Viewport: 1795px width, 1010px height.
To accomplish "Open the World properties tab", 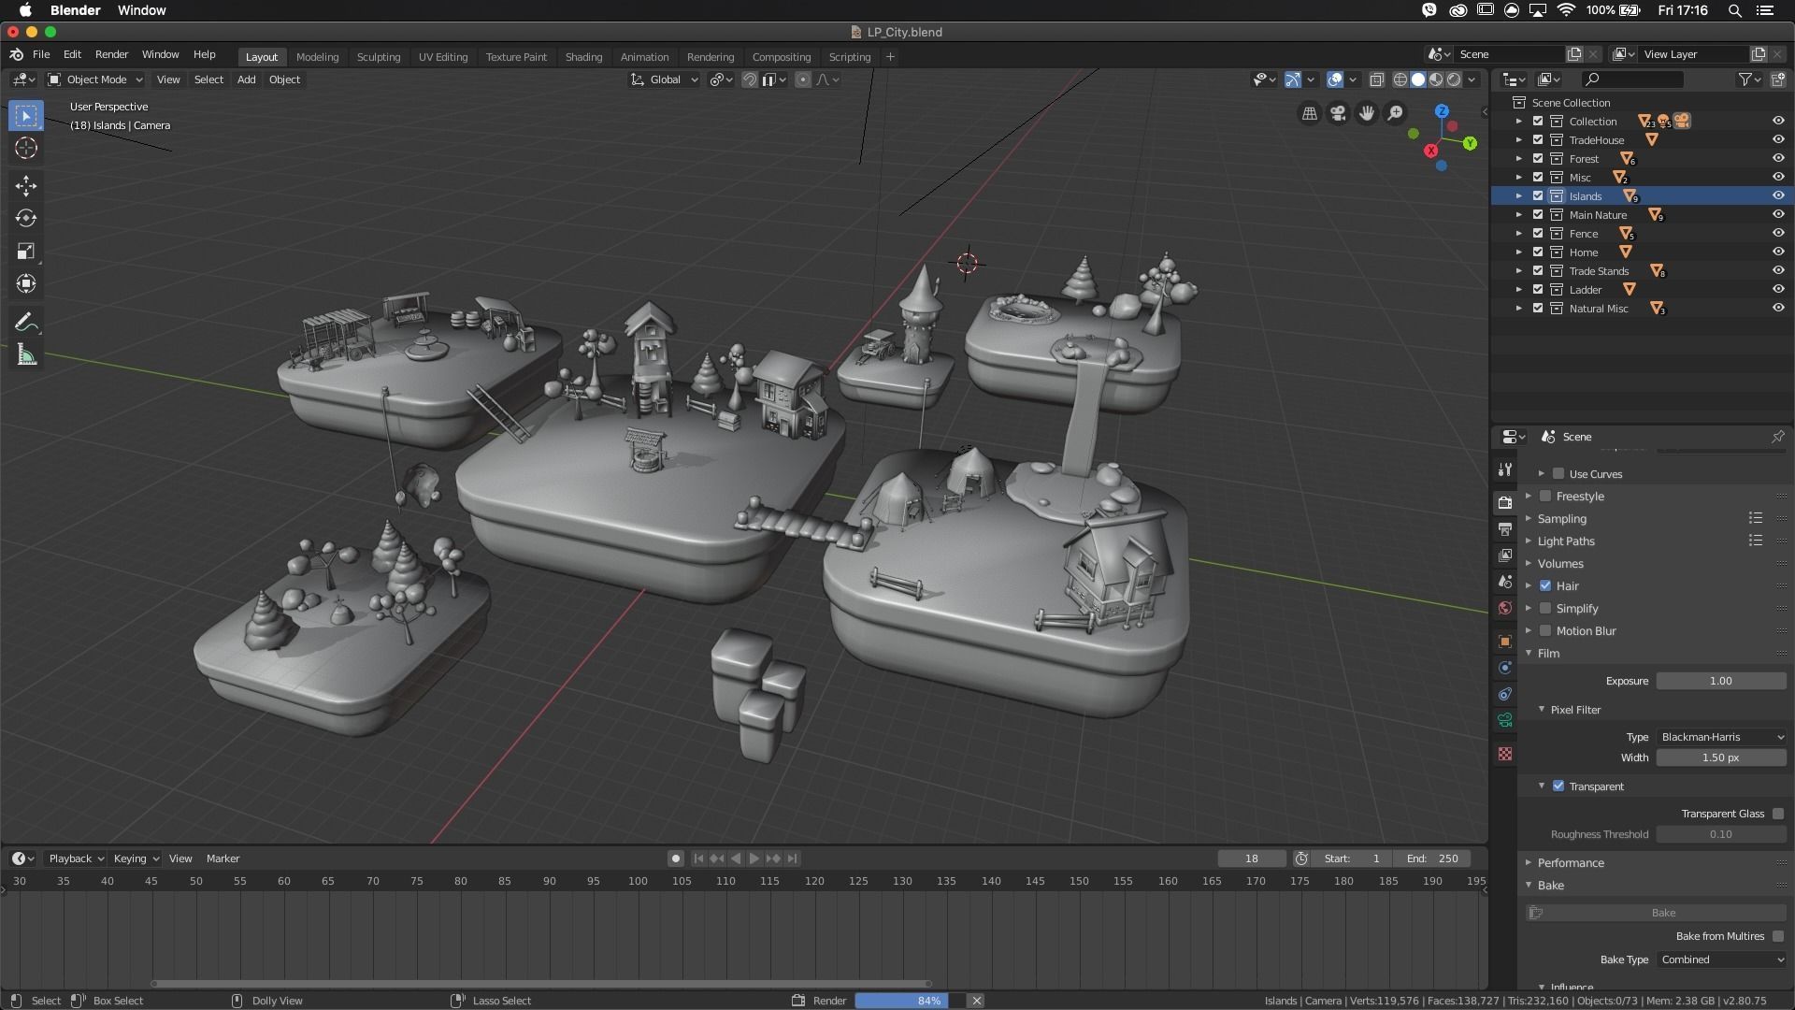I will [x=1504, y=608].
